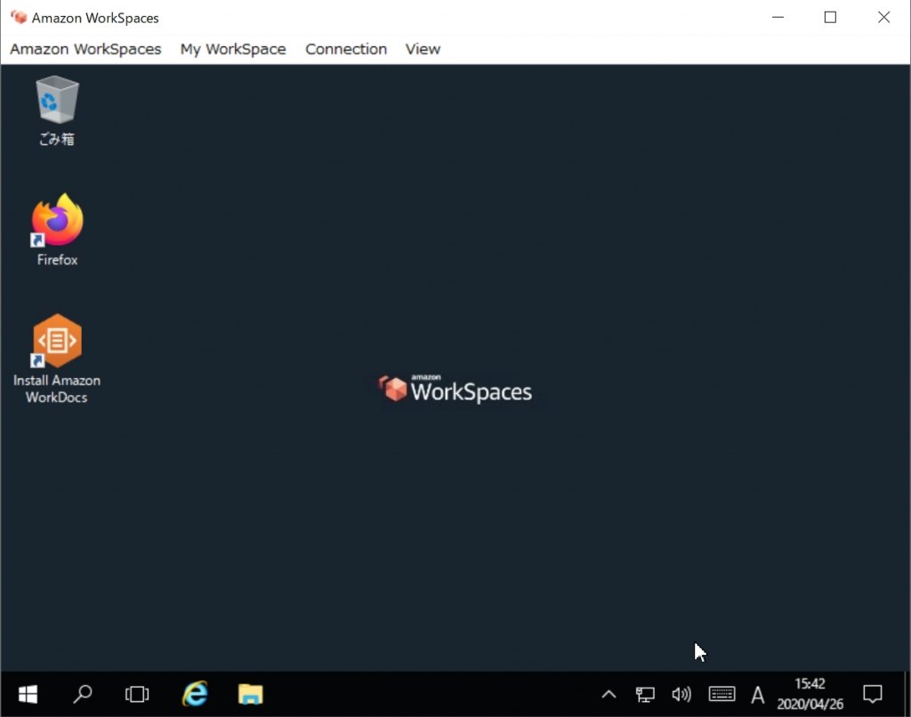
Task: Click the Show desktop strip at the taskbar edge
Action: (x=907, y=695)
